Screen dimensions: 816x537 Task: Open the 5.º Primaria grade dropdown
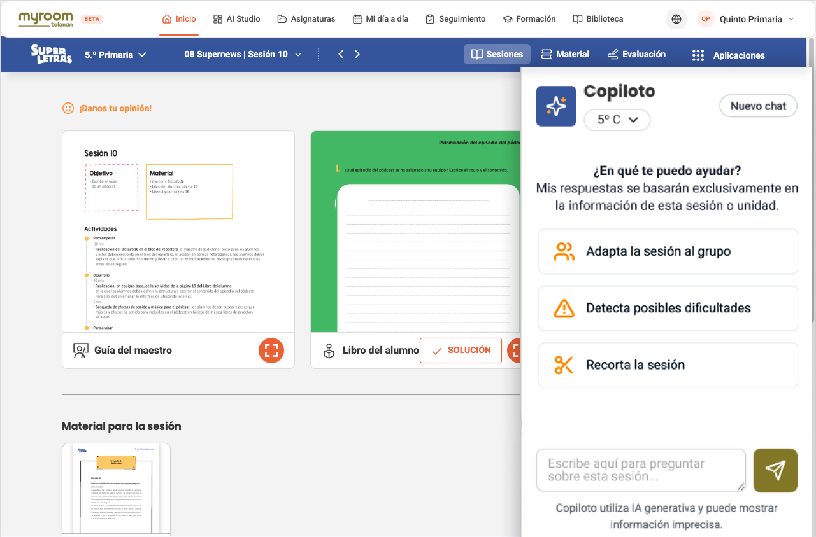(115, 55)
